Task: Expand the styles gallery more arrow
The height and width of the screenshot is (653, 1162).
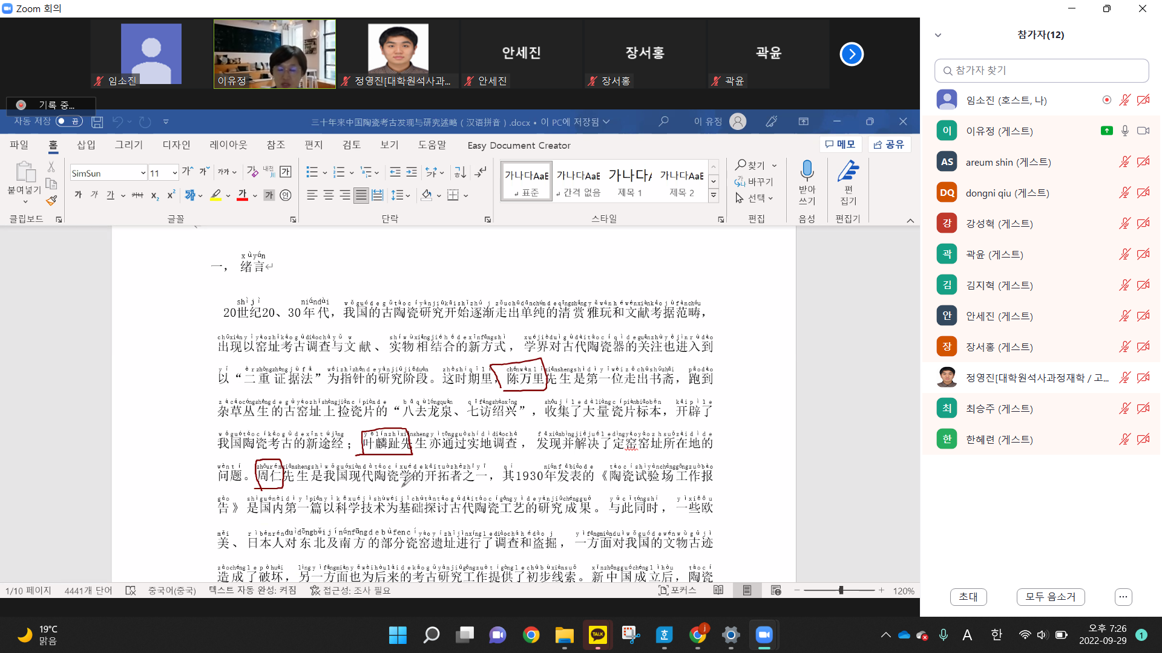Action: (x=714, y=195)
